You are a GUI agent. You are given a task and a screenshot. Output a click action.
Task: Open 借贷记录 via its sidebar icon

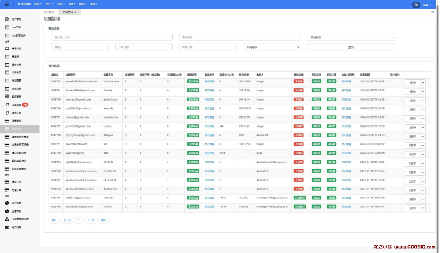7,88
